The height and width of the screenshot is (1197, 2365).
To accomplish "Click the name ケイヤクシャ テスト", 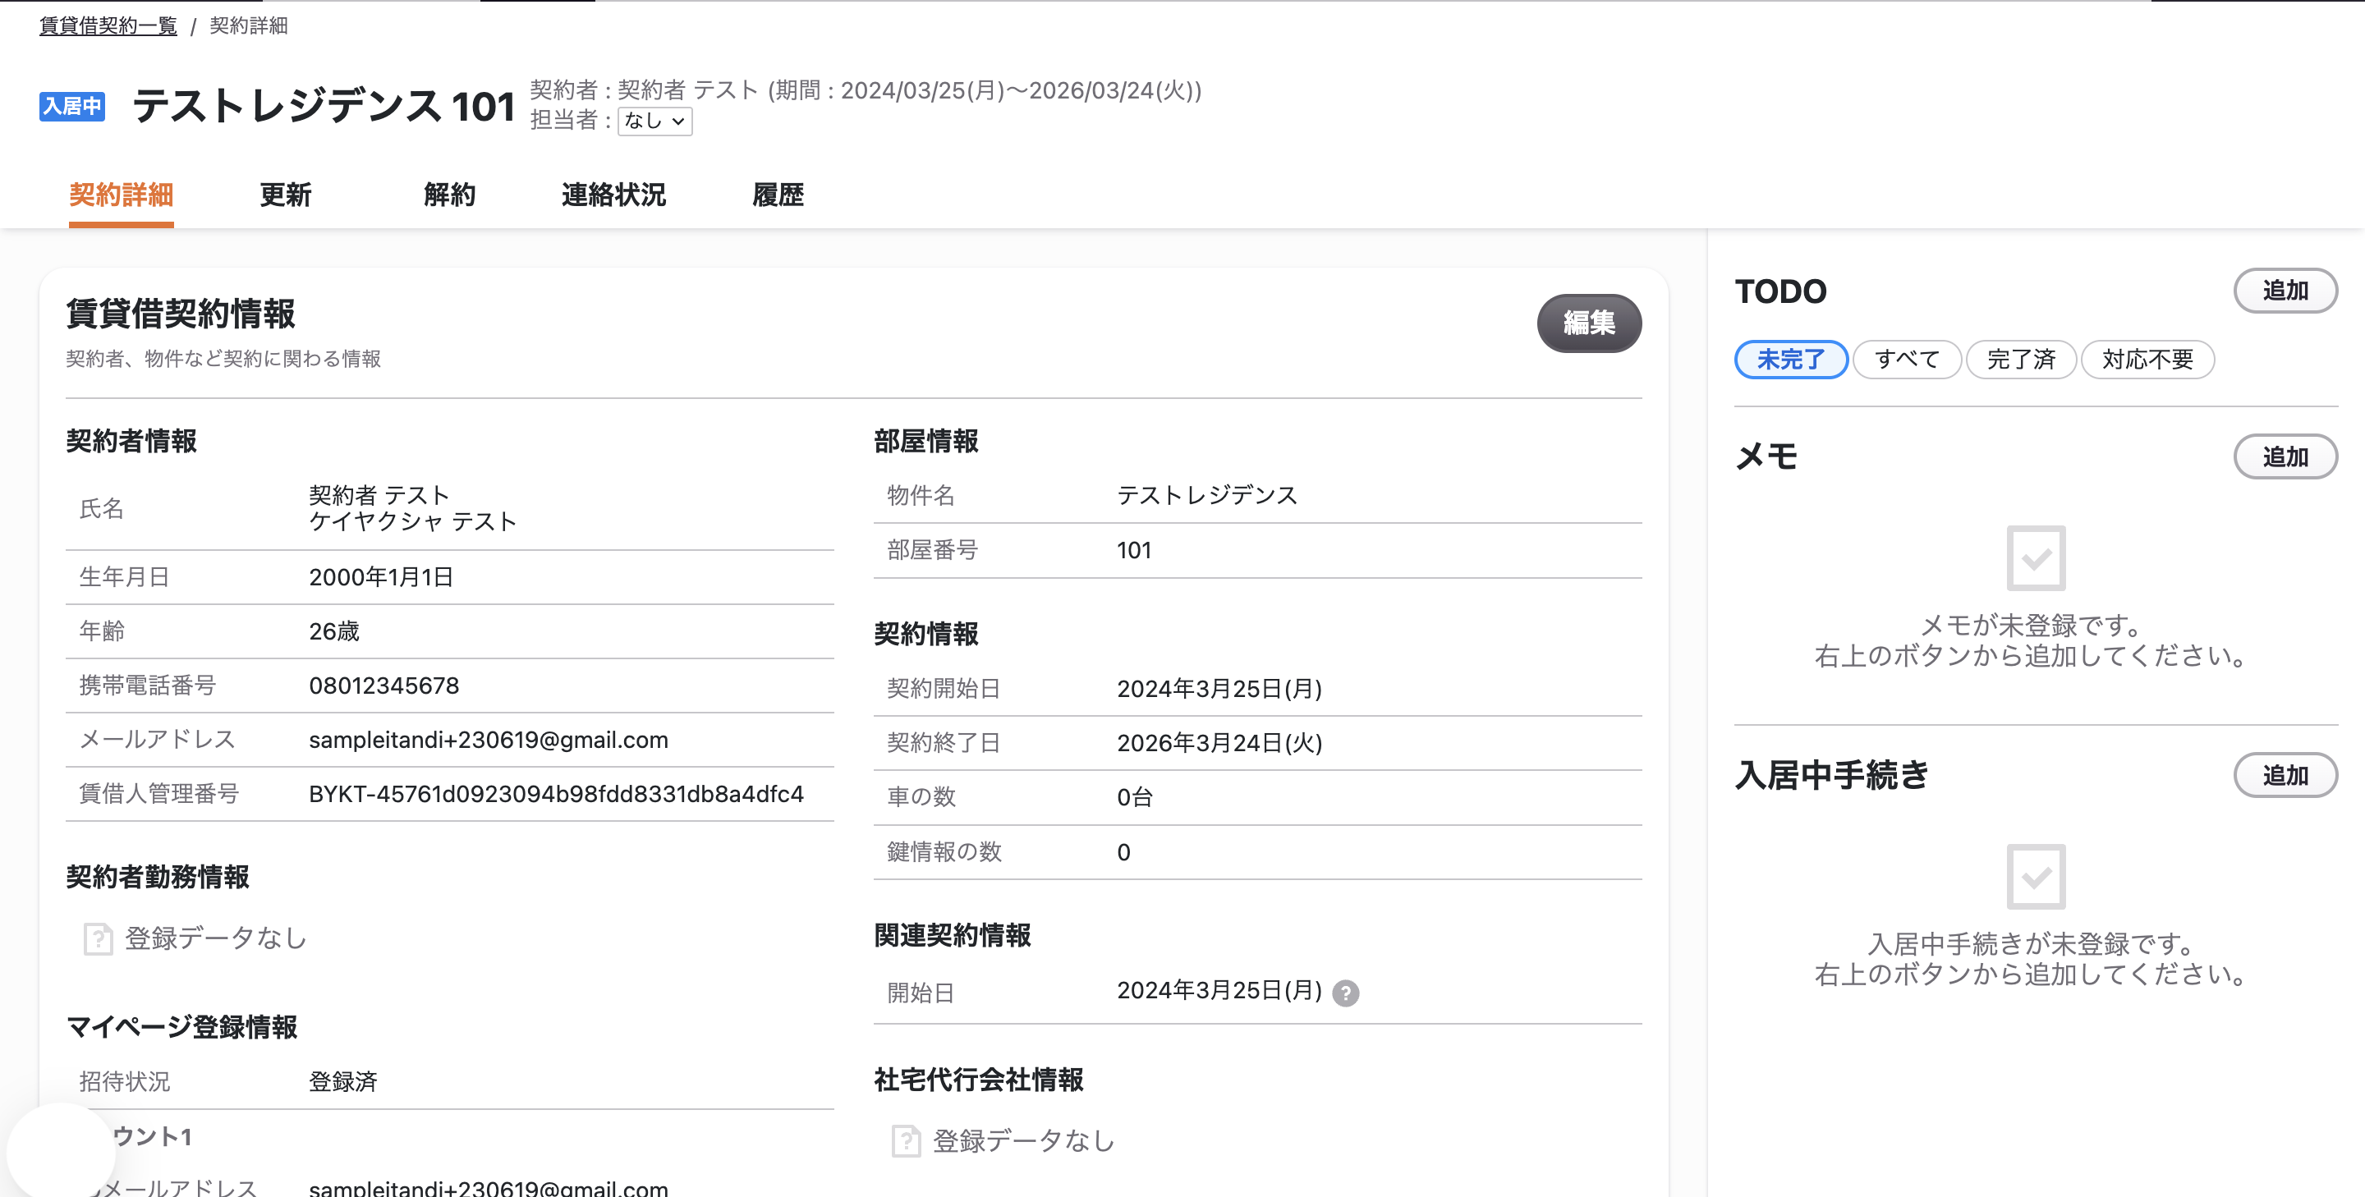I will (413, 521).
